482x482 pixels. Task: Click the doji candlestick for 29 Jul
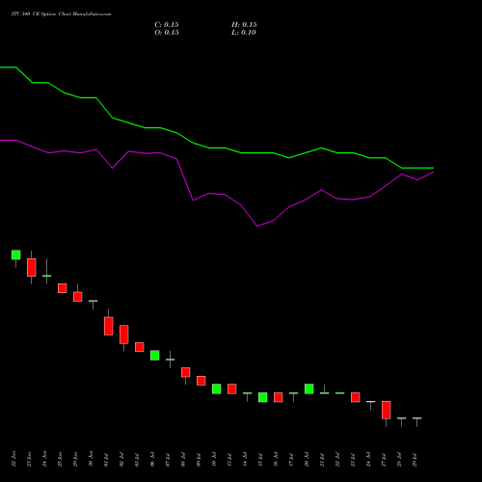click(x=417, y=418)
